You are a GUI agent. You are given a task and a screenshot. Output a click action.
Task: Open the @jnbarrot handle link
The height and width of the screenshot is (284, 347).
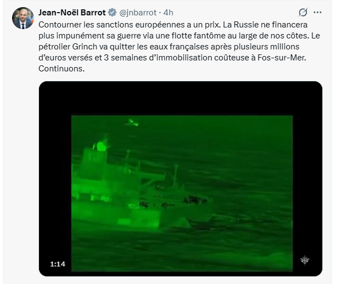138,13
